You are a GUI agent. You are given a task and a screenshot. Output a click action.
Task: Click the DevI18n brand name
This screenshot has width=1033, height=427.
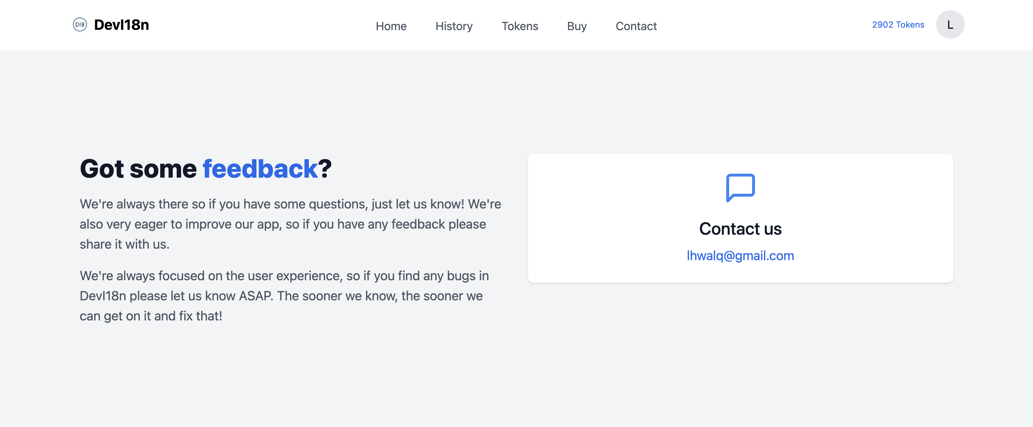click(x=121, y=25)
